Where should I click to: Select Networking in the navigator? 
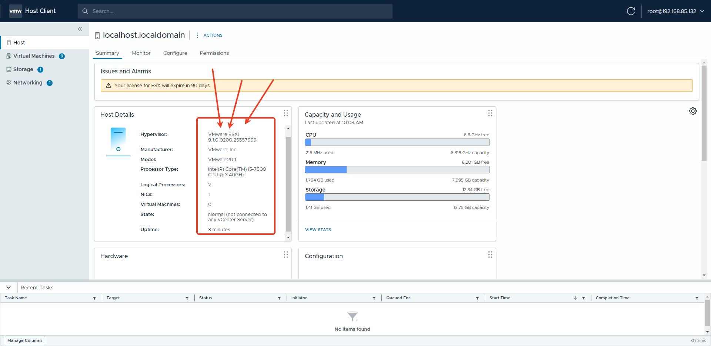coord(44,83)
